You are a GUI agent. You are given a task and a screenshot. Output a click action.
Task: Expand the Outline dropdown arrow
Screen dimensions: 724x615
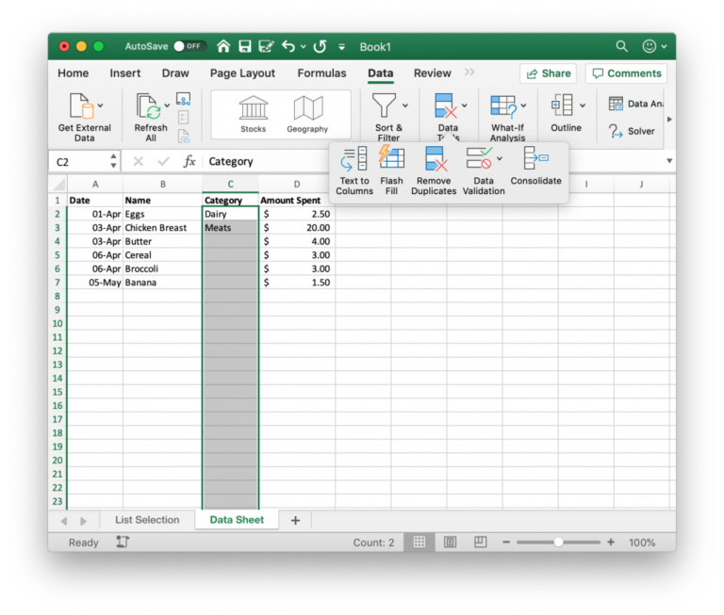coord(583,105)
